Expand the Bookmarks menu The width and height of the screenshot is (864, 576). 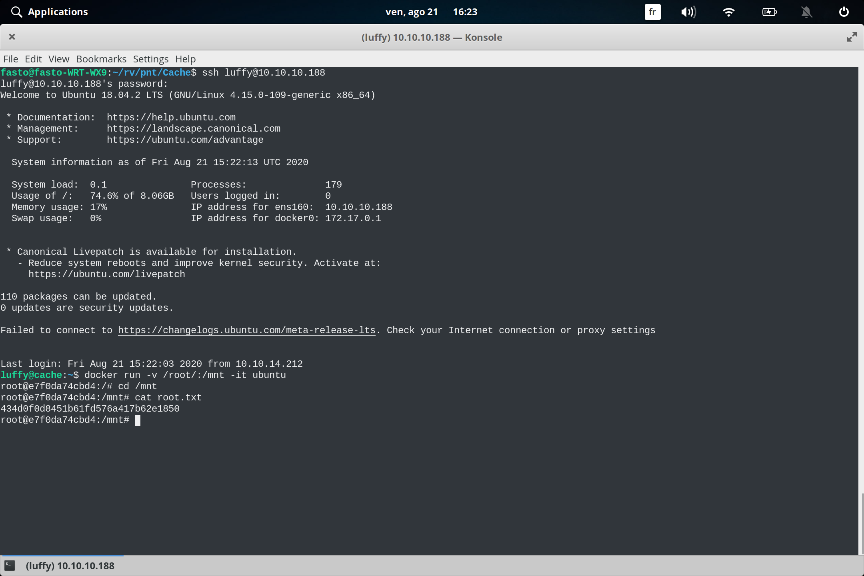[101, 59]
